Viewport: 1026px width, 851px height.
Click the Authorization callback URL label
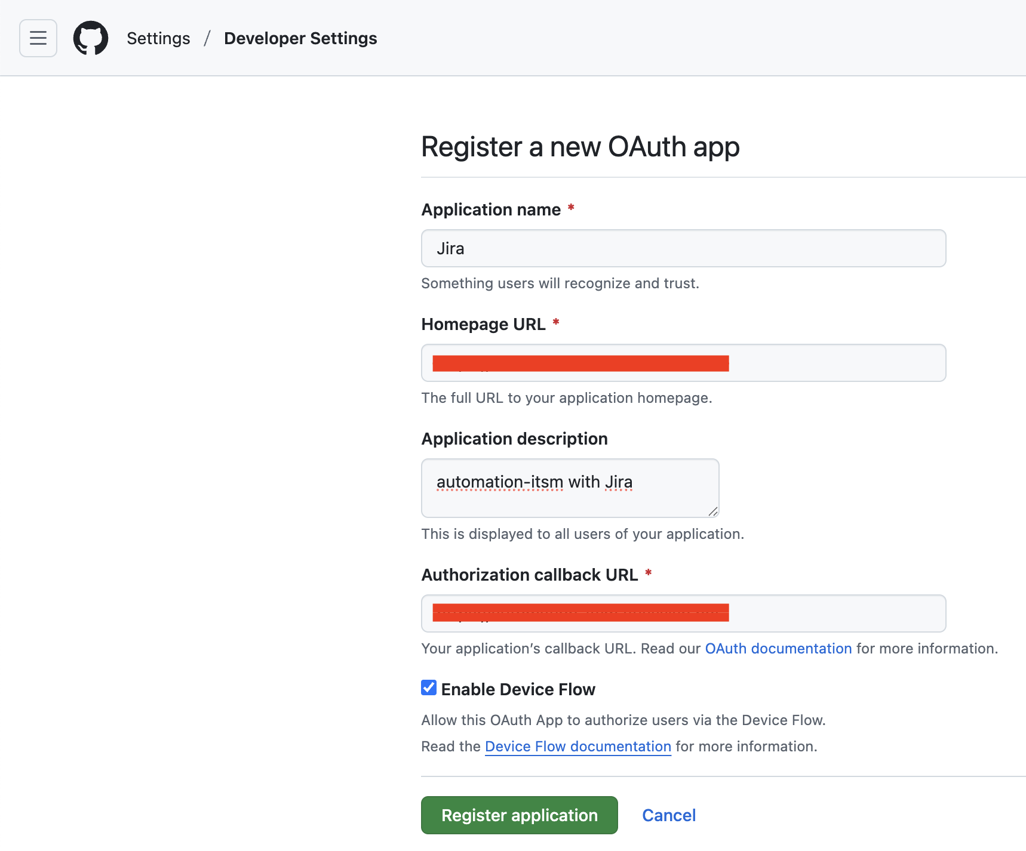click(530, 575)
